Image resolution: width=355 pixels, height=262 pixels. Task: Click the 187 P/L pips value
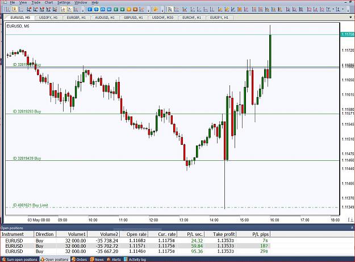click(264, 246)
